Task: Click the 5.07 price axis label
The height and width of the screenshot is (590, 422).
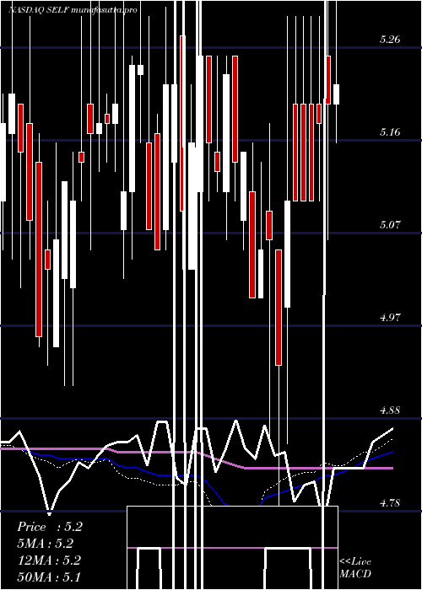Action: pos(390,225)
